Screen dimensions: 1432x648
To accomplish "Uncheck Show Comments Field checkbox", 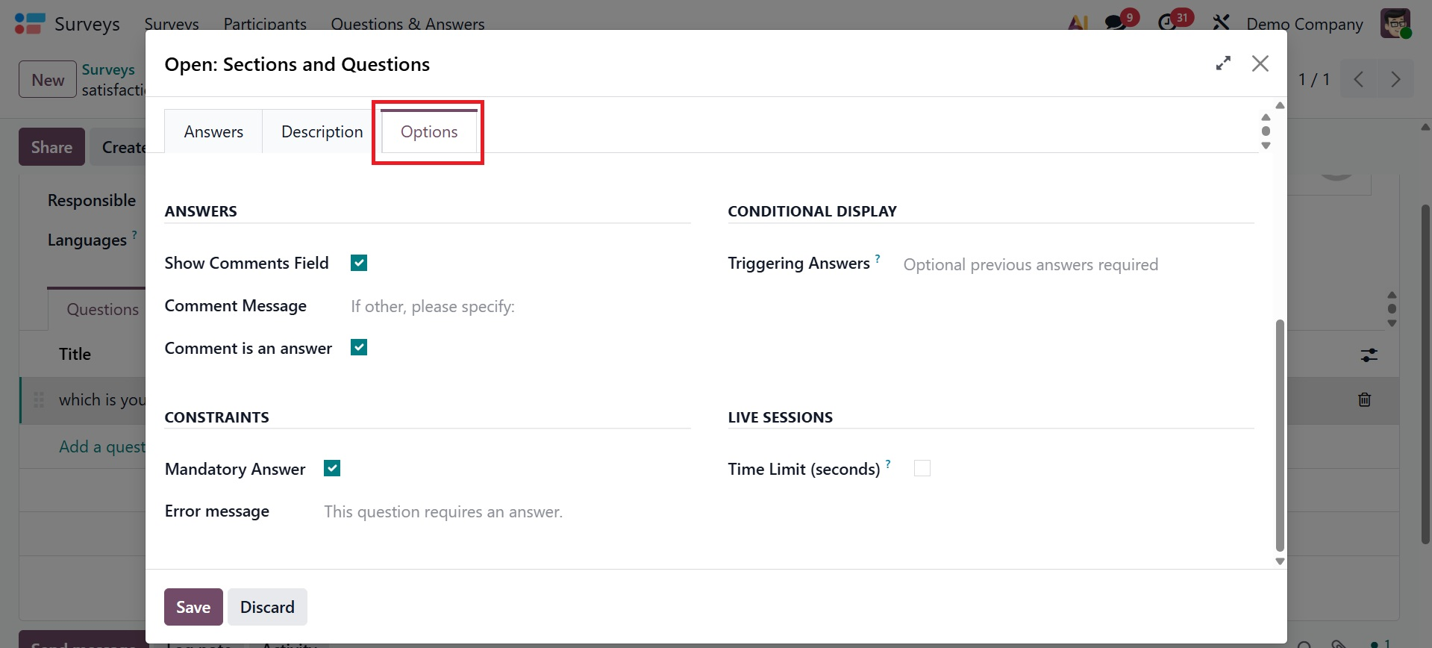I will coord(359,263).
